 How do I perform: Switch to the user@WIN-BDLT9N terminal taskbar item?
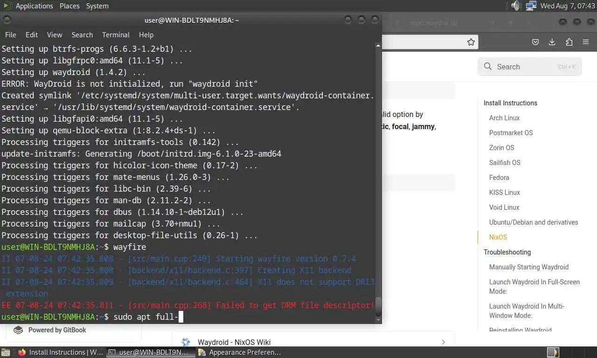[150, 352]
